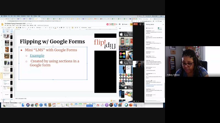
Task: Open the padlet link in Meet chat
Action: click(154, 85)
